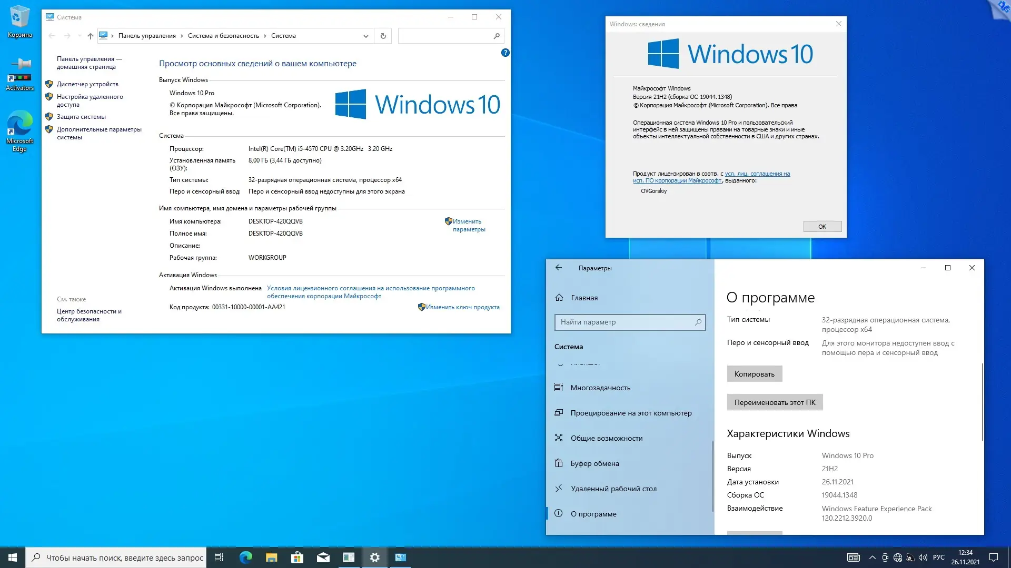Open the Mail app from the taskbar
1011x568 pixels.
click(x=323, y=557)
